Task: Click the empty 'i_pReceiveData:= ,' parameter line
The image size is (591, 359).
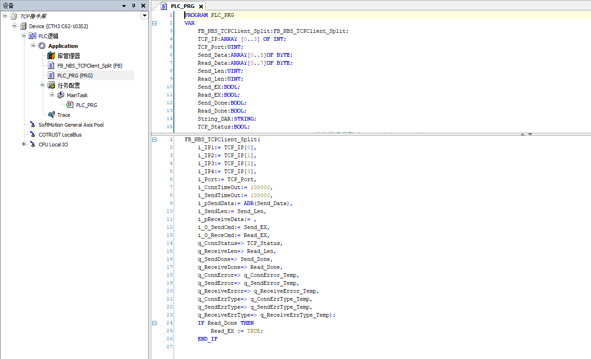Action: pos(227,219)
